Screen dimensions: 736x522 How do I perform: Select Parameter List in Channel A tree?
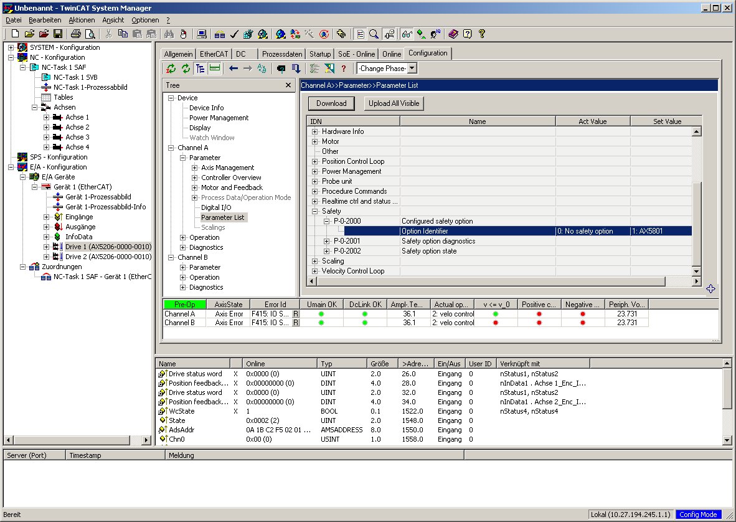(x=222, y=217)
